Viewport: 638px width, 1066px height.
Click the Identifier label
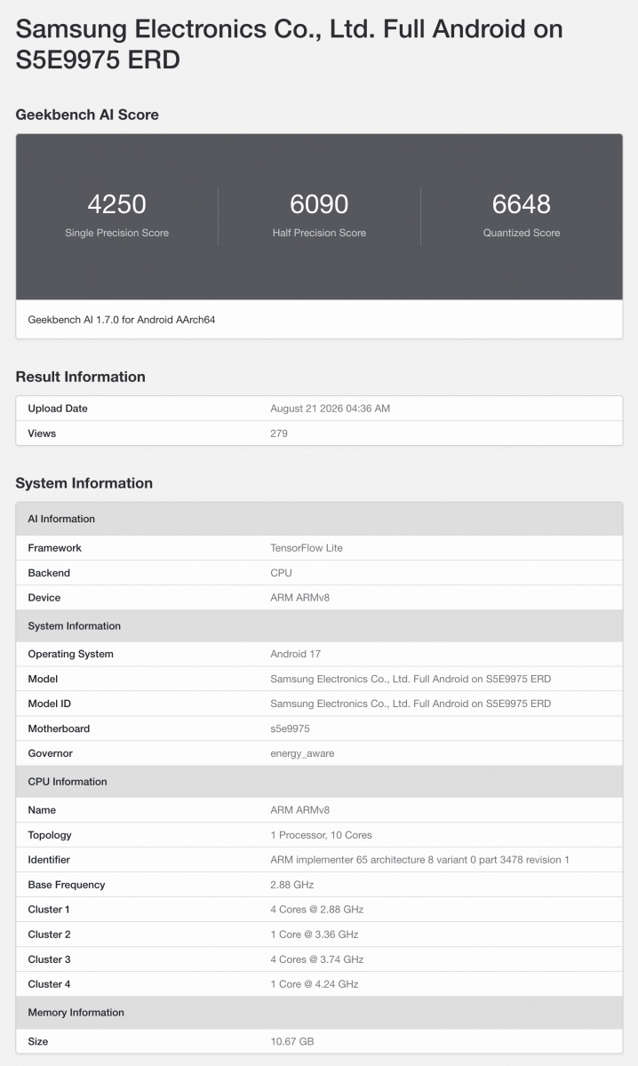coord(49,860)
